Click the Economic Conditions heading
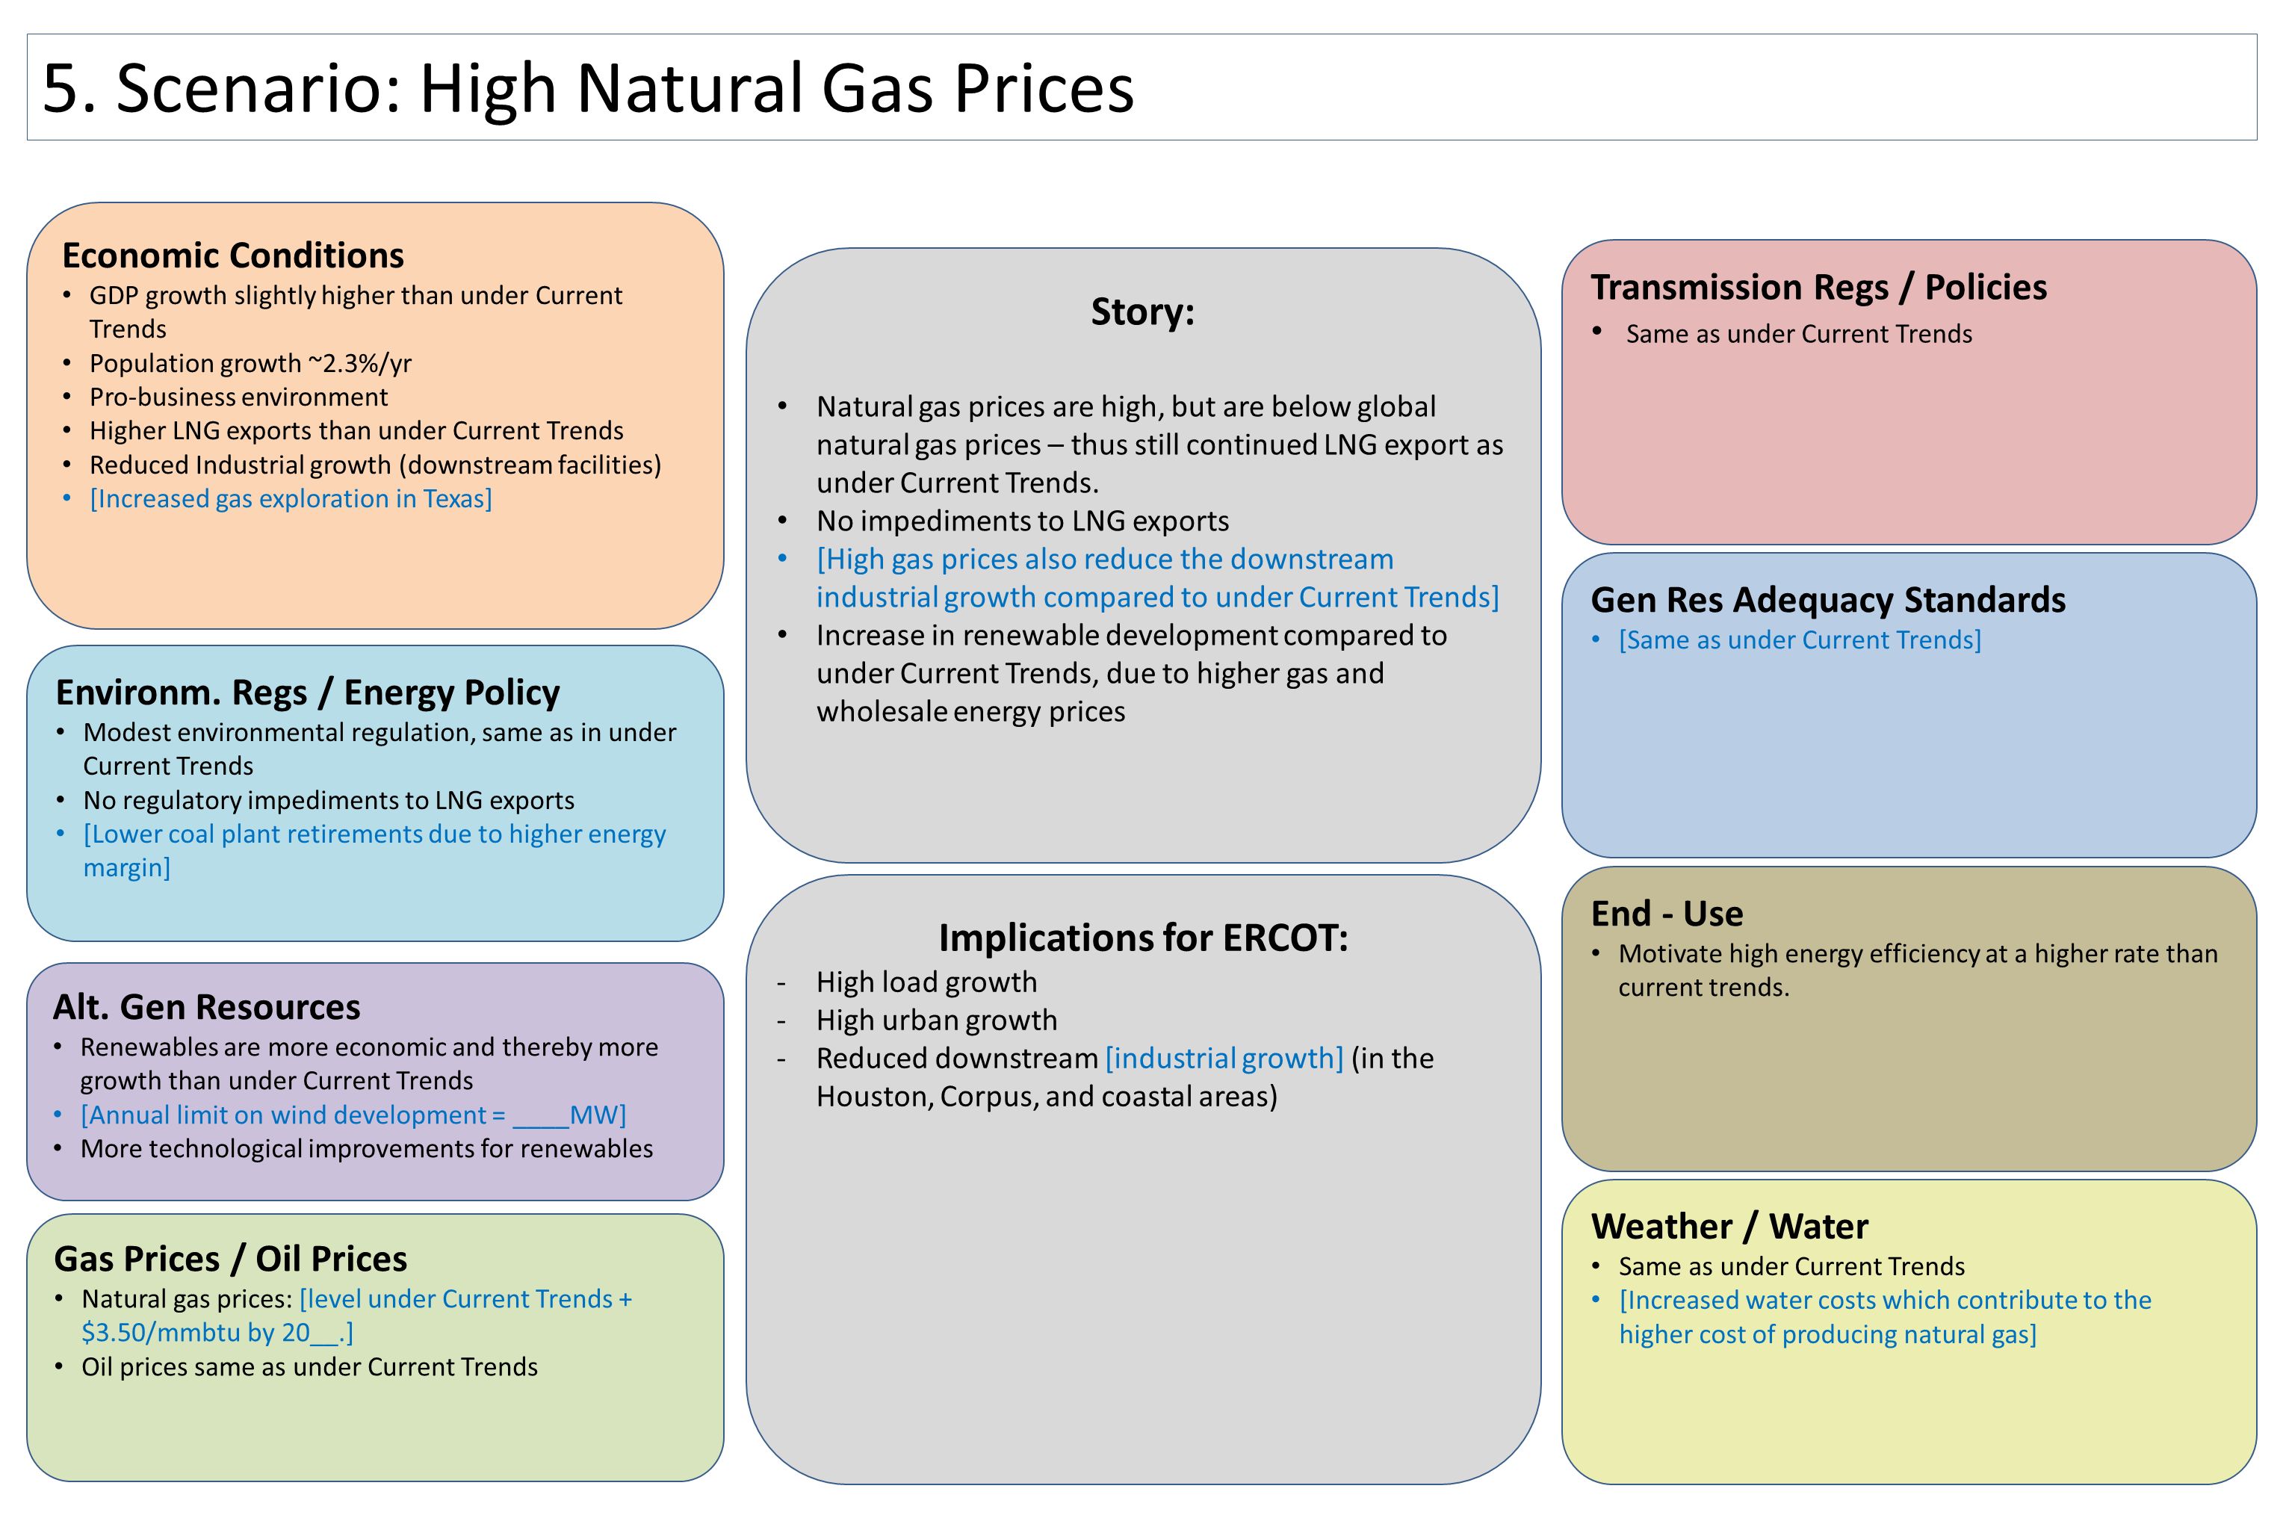 click(x=233, y=255)
